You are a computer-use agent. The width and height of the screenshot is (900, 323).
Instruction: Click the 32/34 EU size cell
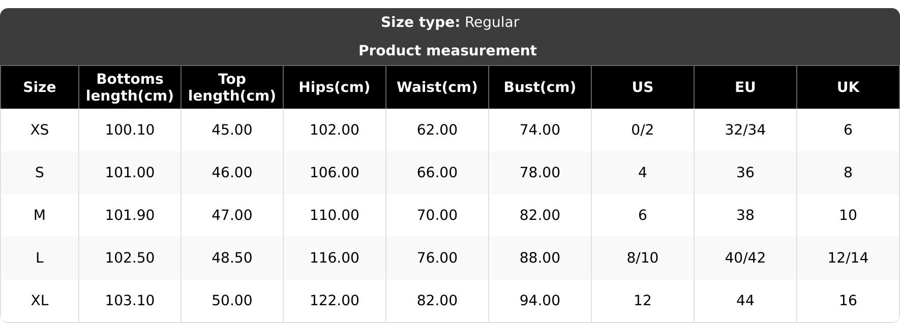[x=745, y=130]
